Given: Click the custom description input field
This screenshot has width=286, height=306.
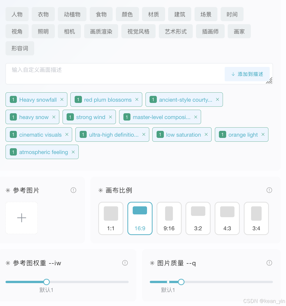Looking at the screenshot, I should 113,73.
